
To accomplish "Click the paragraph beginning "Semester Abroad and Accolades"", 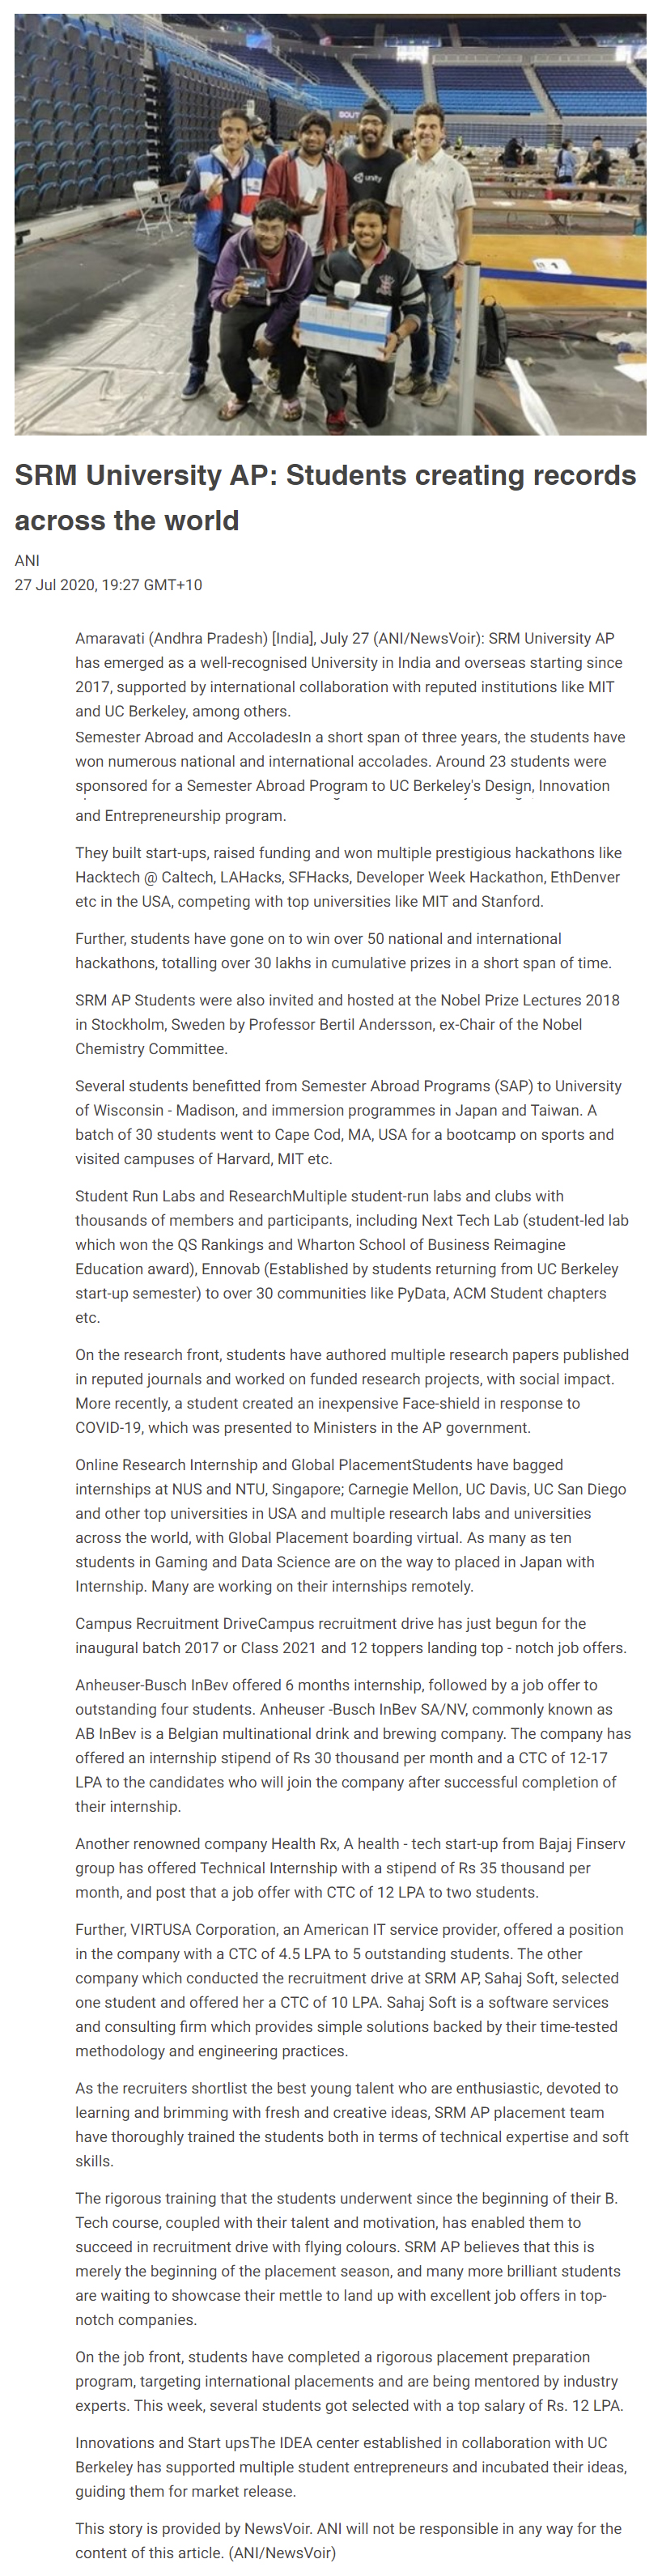I will coord(350,775).
